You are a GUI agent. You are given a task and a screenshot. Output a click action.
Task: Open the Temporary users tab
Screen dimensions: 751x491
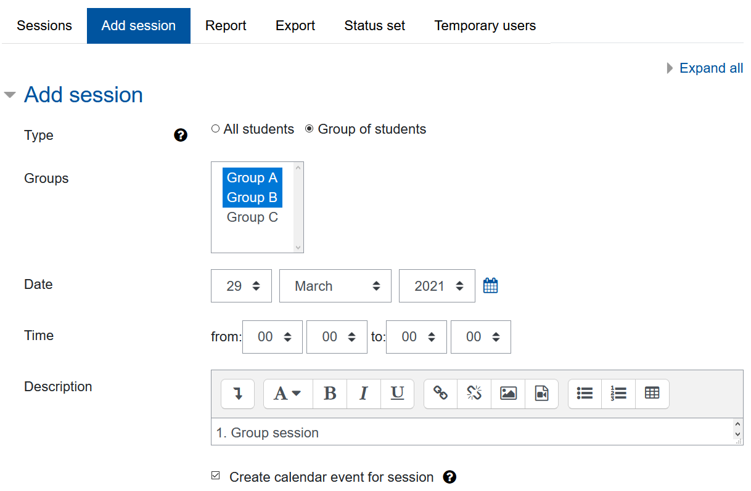click(x=485, y=25)
